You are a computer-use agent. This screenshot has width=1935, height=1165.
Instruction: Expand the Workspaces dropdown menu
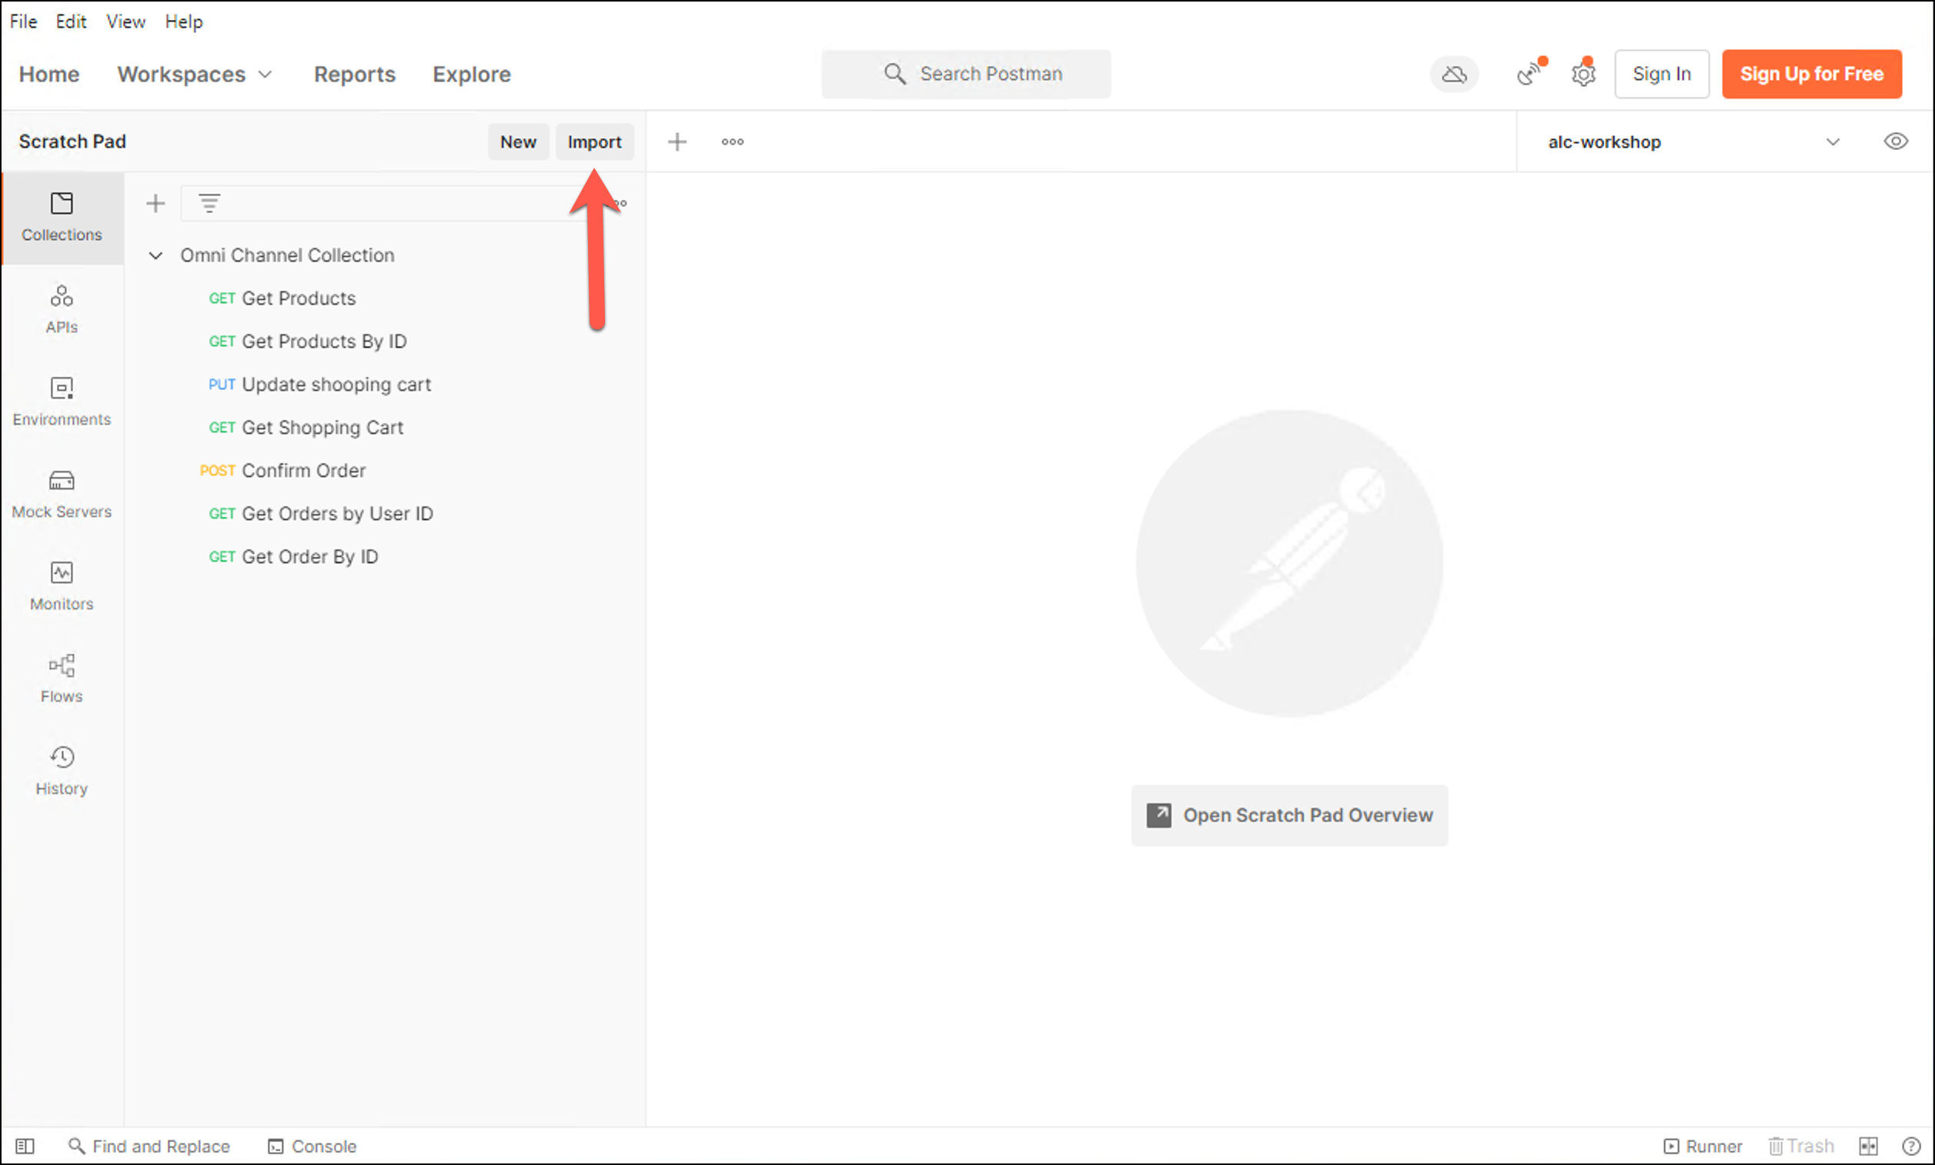click(195, 75)
